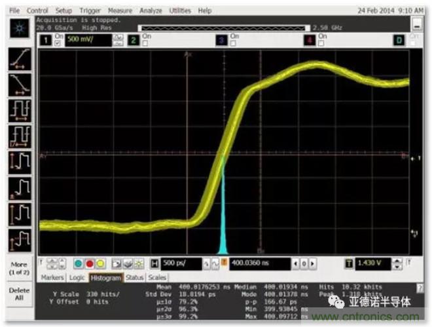
Task: Click the green run acquisition button
Action: point(78,263)
